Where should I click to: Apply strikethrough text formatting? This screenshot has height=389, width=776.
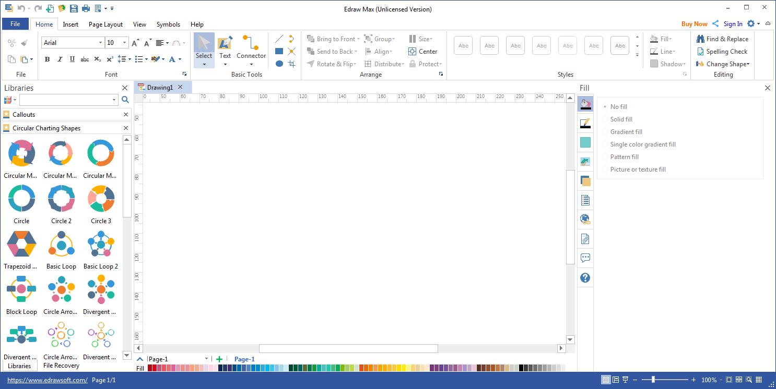tap(85, 59)
